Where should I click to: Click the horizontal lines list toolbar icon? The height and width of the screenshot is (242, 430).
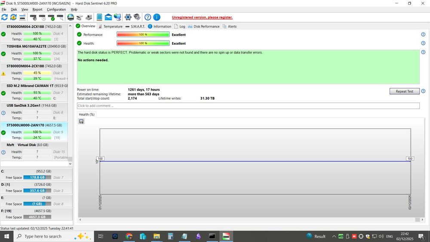coord(22,17)
